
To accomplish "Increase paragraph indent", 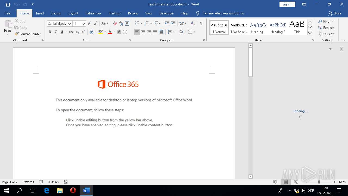I will [173, 24].
